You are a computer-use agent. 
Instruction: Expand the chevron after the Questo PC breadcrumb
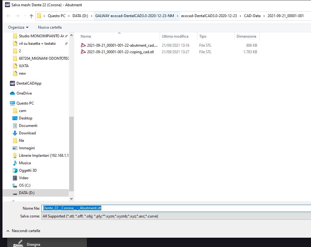tap(69, 16)
